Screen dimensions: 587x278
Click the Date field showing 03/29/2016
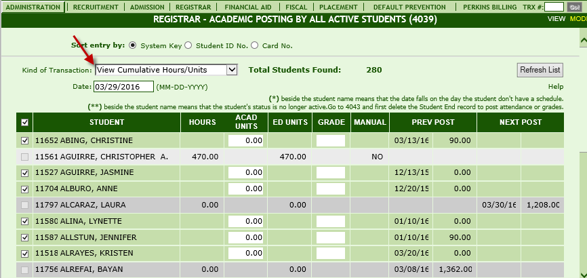point(123,87)
